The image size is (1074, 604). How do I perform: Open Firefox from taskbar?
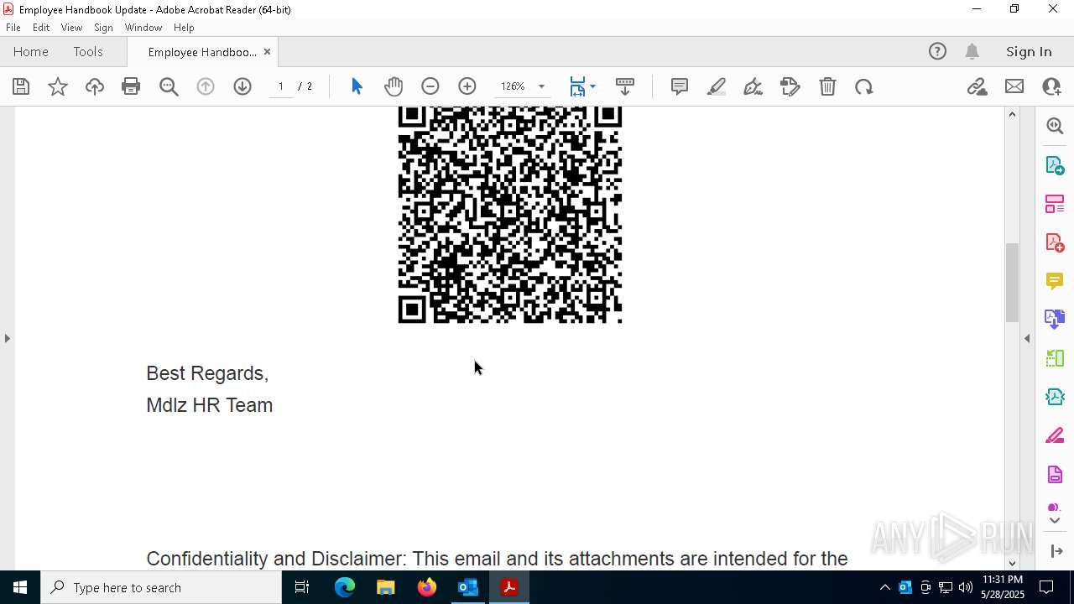(x=426, y=587)
